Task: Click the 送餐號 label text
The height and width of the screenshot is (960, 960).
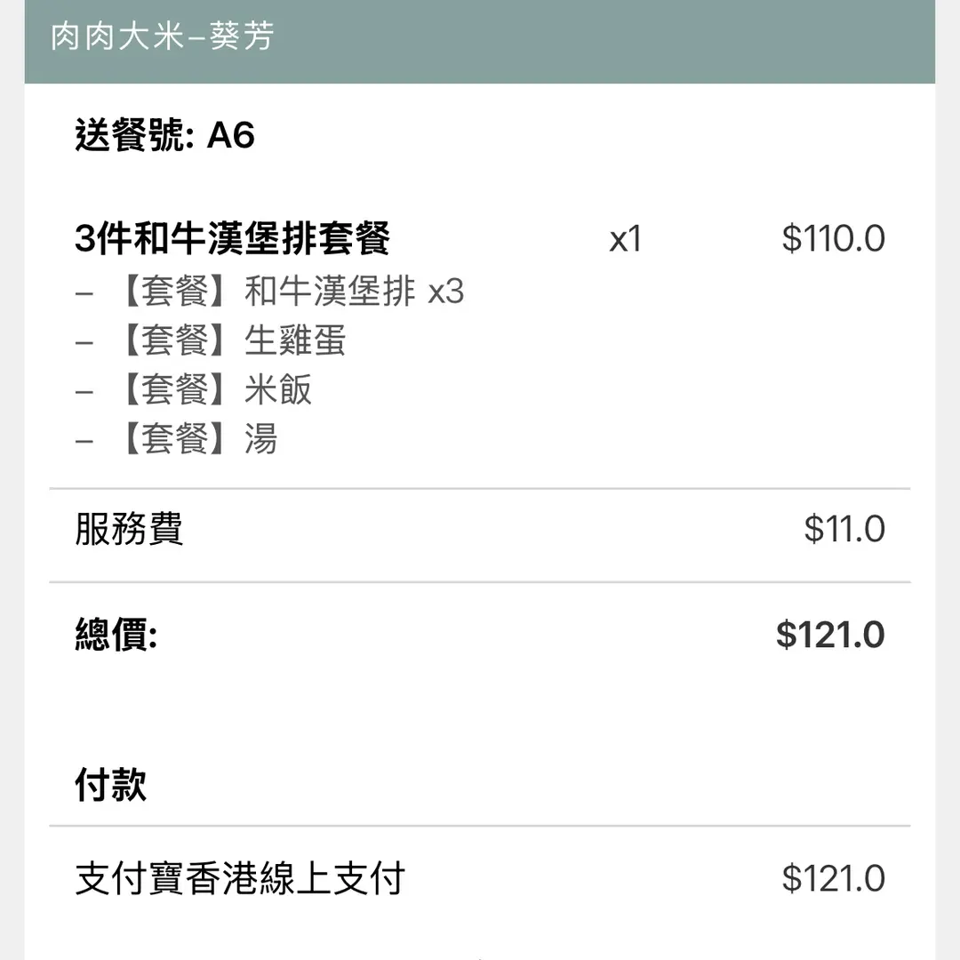Action: click(x=133, y=136)
